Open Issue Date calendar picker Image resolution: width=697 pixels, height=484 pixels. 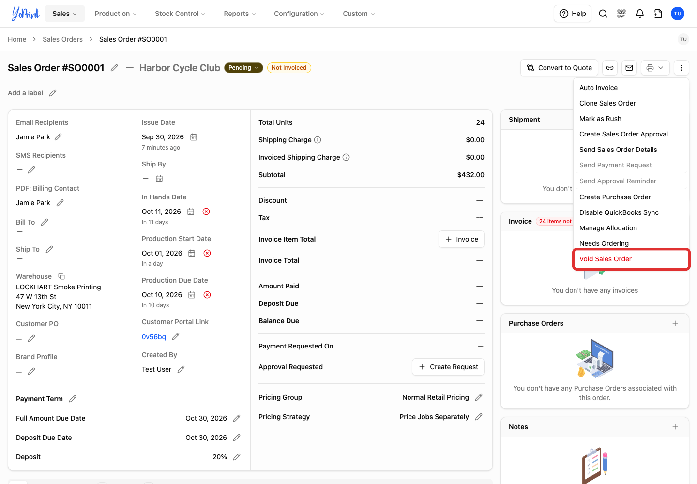pos(194,137)
